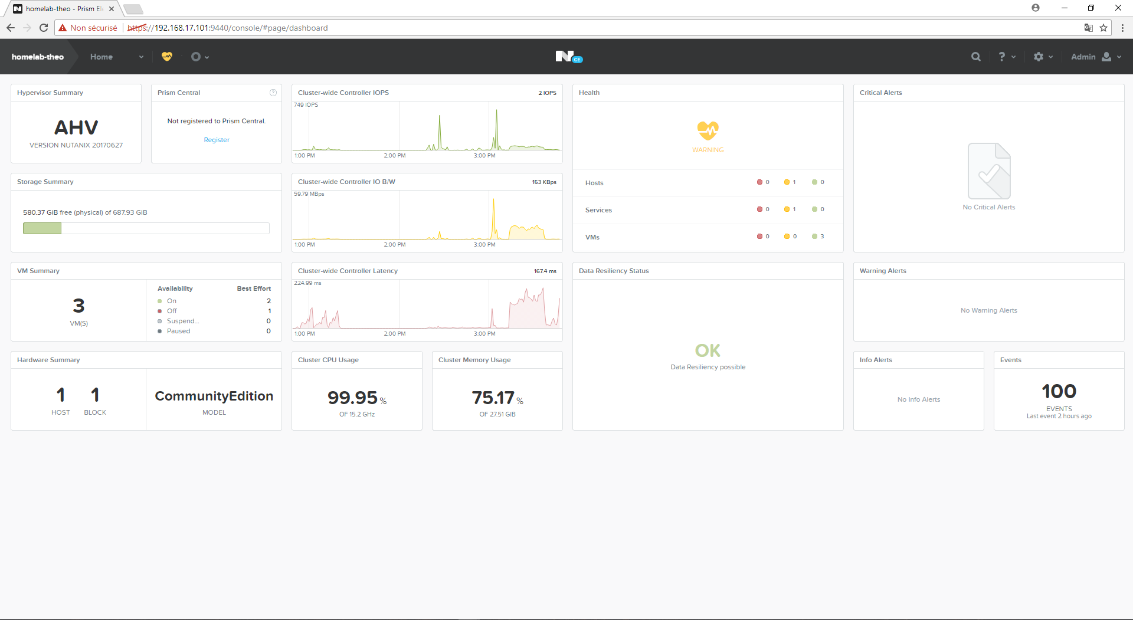The width and height of the screenshot is (1133, 620).
Task: Click the 3 VM(S) count
Action: 78,306
